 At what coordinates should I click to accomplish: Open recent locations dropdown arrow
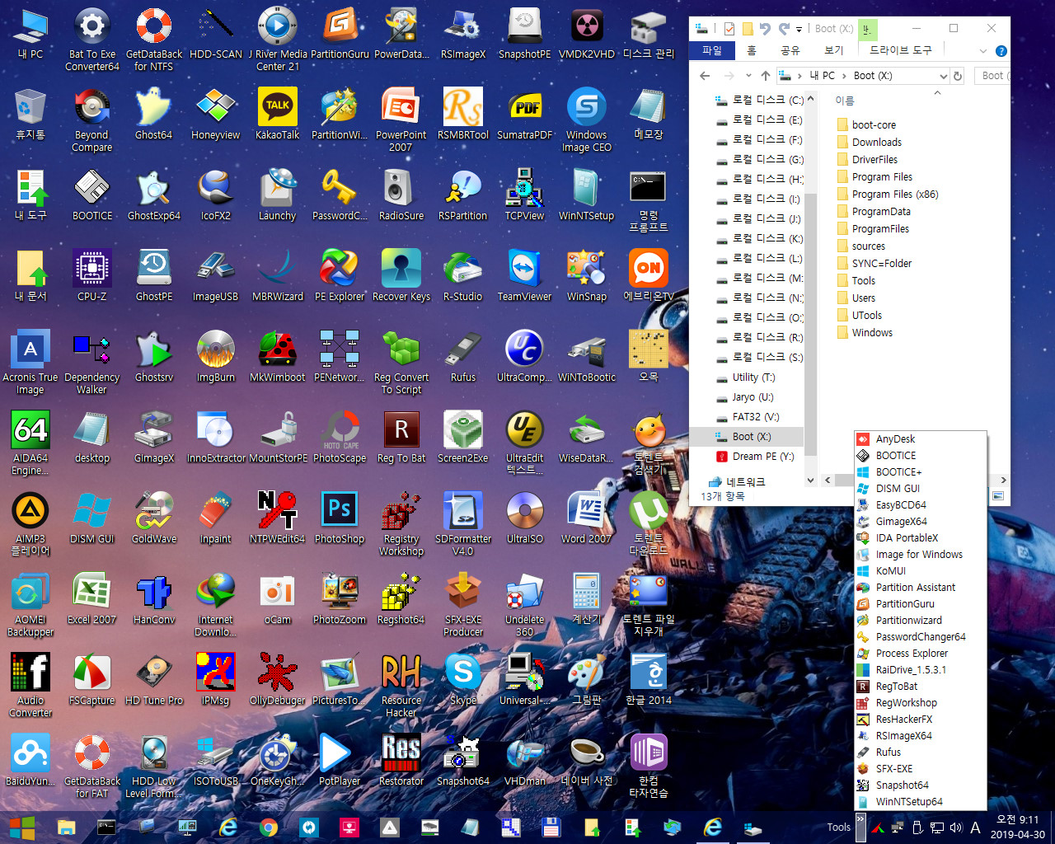pyautogui.click(x=748, y=76)
